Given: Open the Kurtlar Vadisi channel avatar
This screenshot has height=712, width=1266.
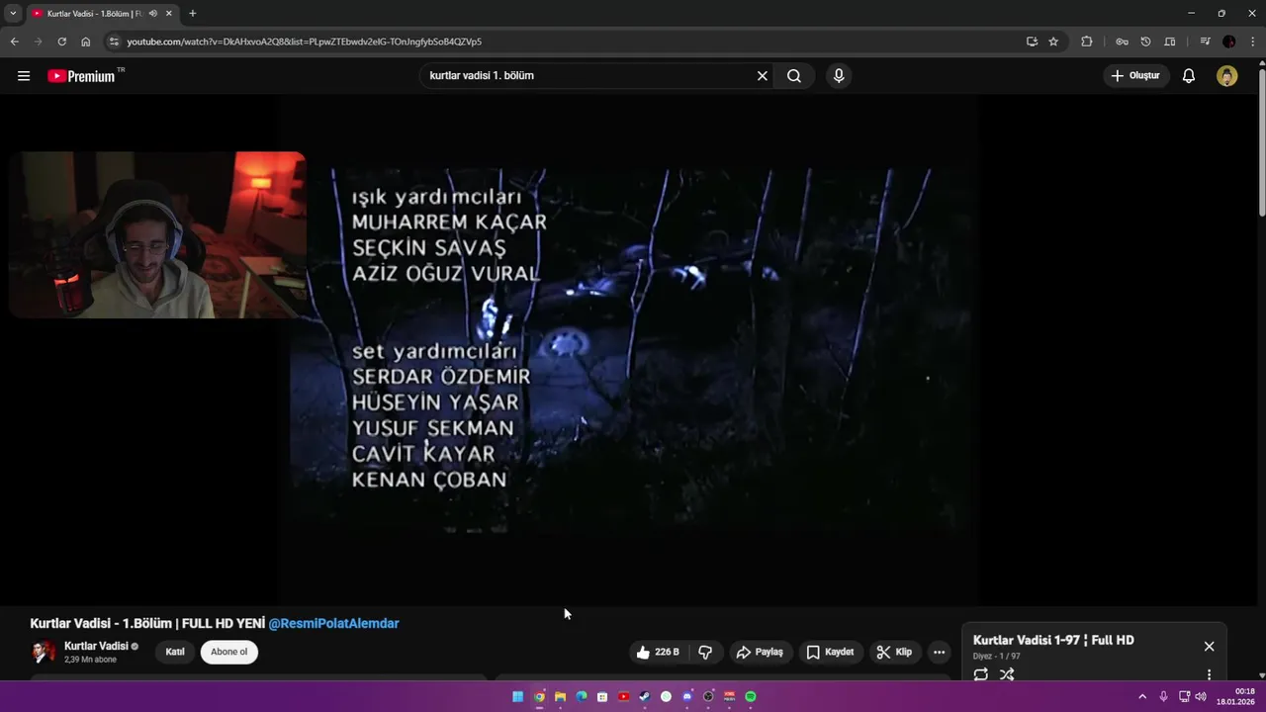Looking at the screenshot, I should (x=44, y=652).
